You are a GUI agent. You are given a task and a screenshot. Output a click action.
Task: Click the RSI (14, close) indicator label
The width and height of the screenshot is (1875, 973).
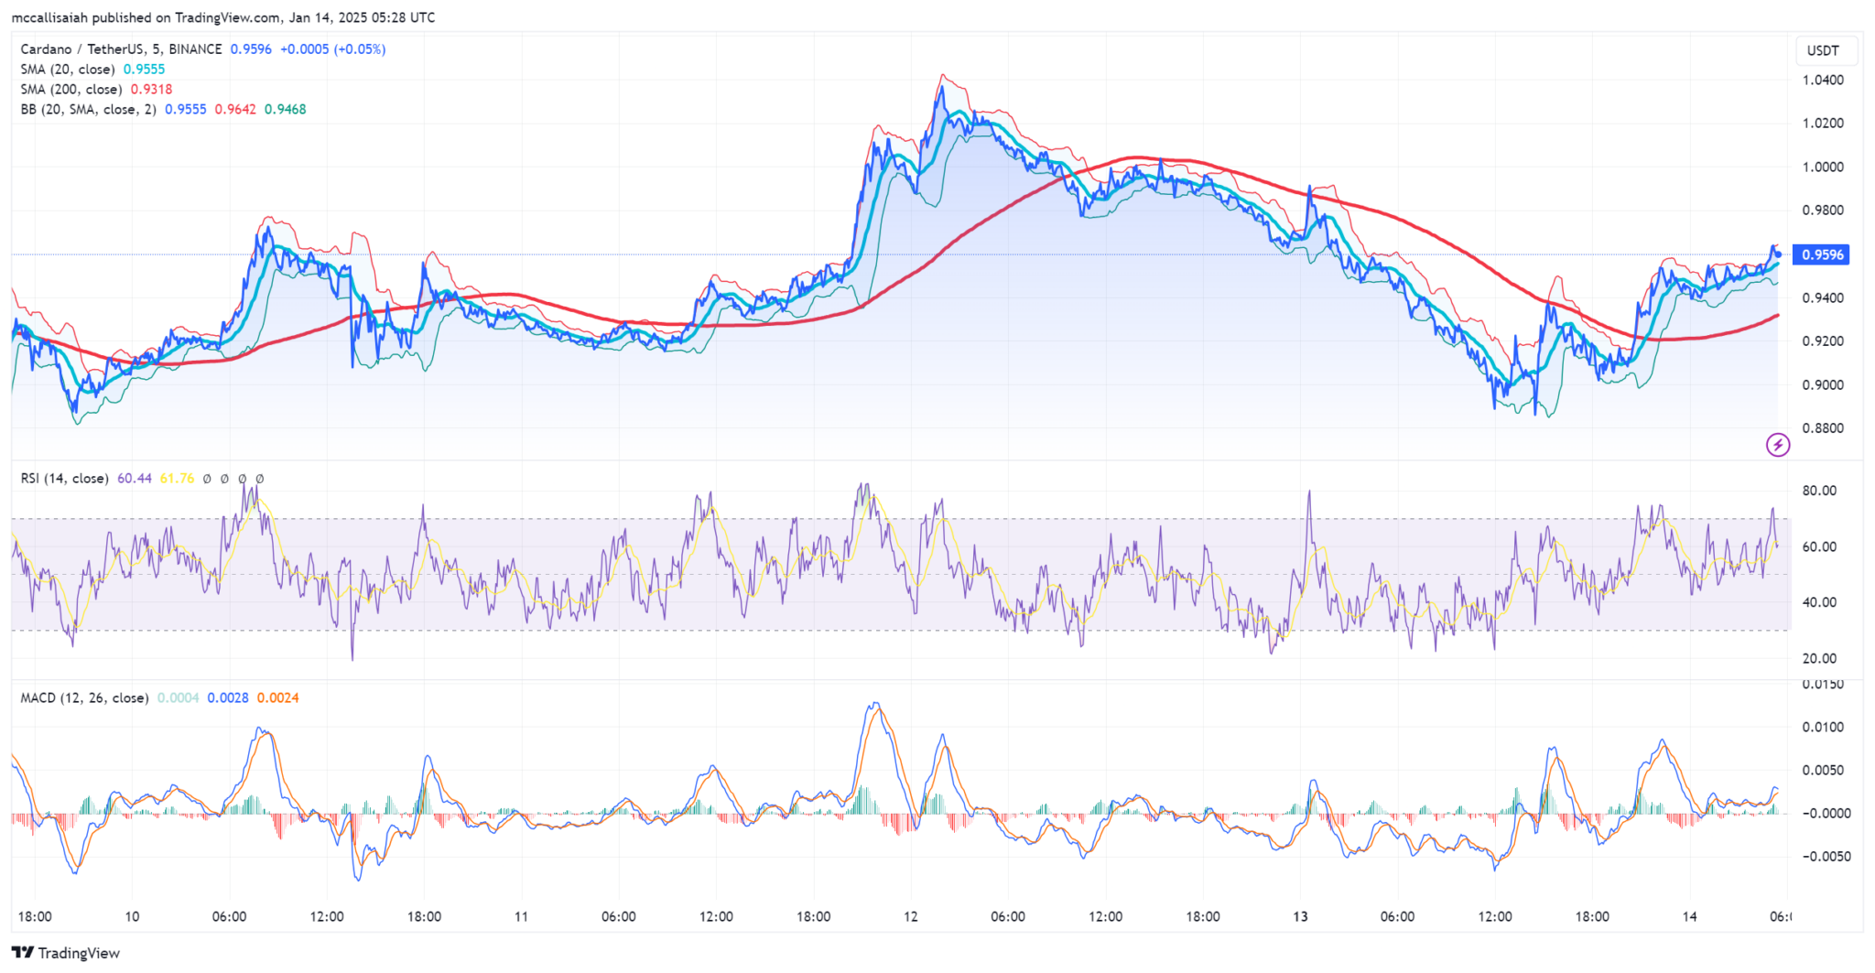(x=64, y=479)
